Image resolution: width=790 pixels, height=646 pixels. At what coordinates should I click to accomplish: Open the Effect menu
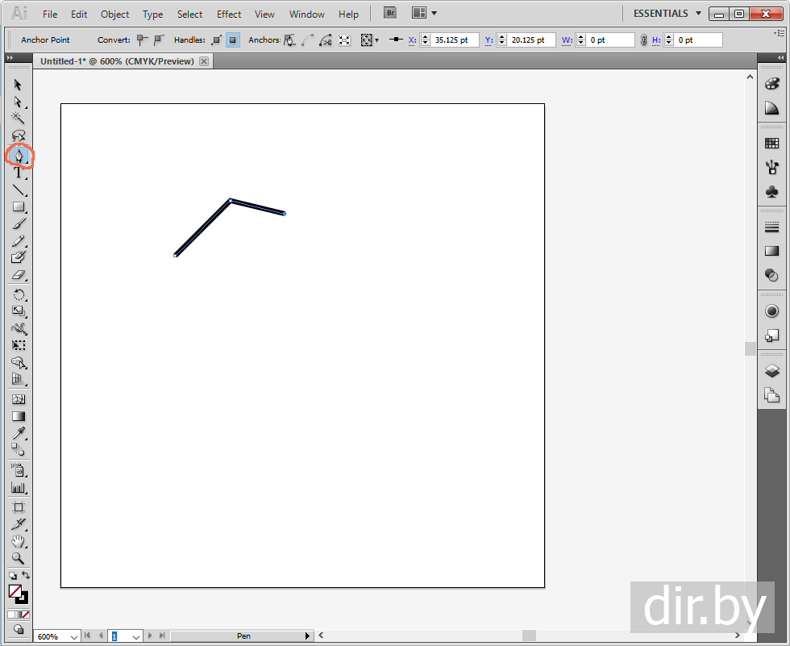229,15
